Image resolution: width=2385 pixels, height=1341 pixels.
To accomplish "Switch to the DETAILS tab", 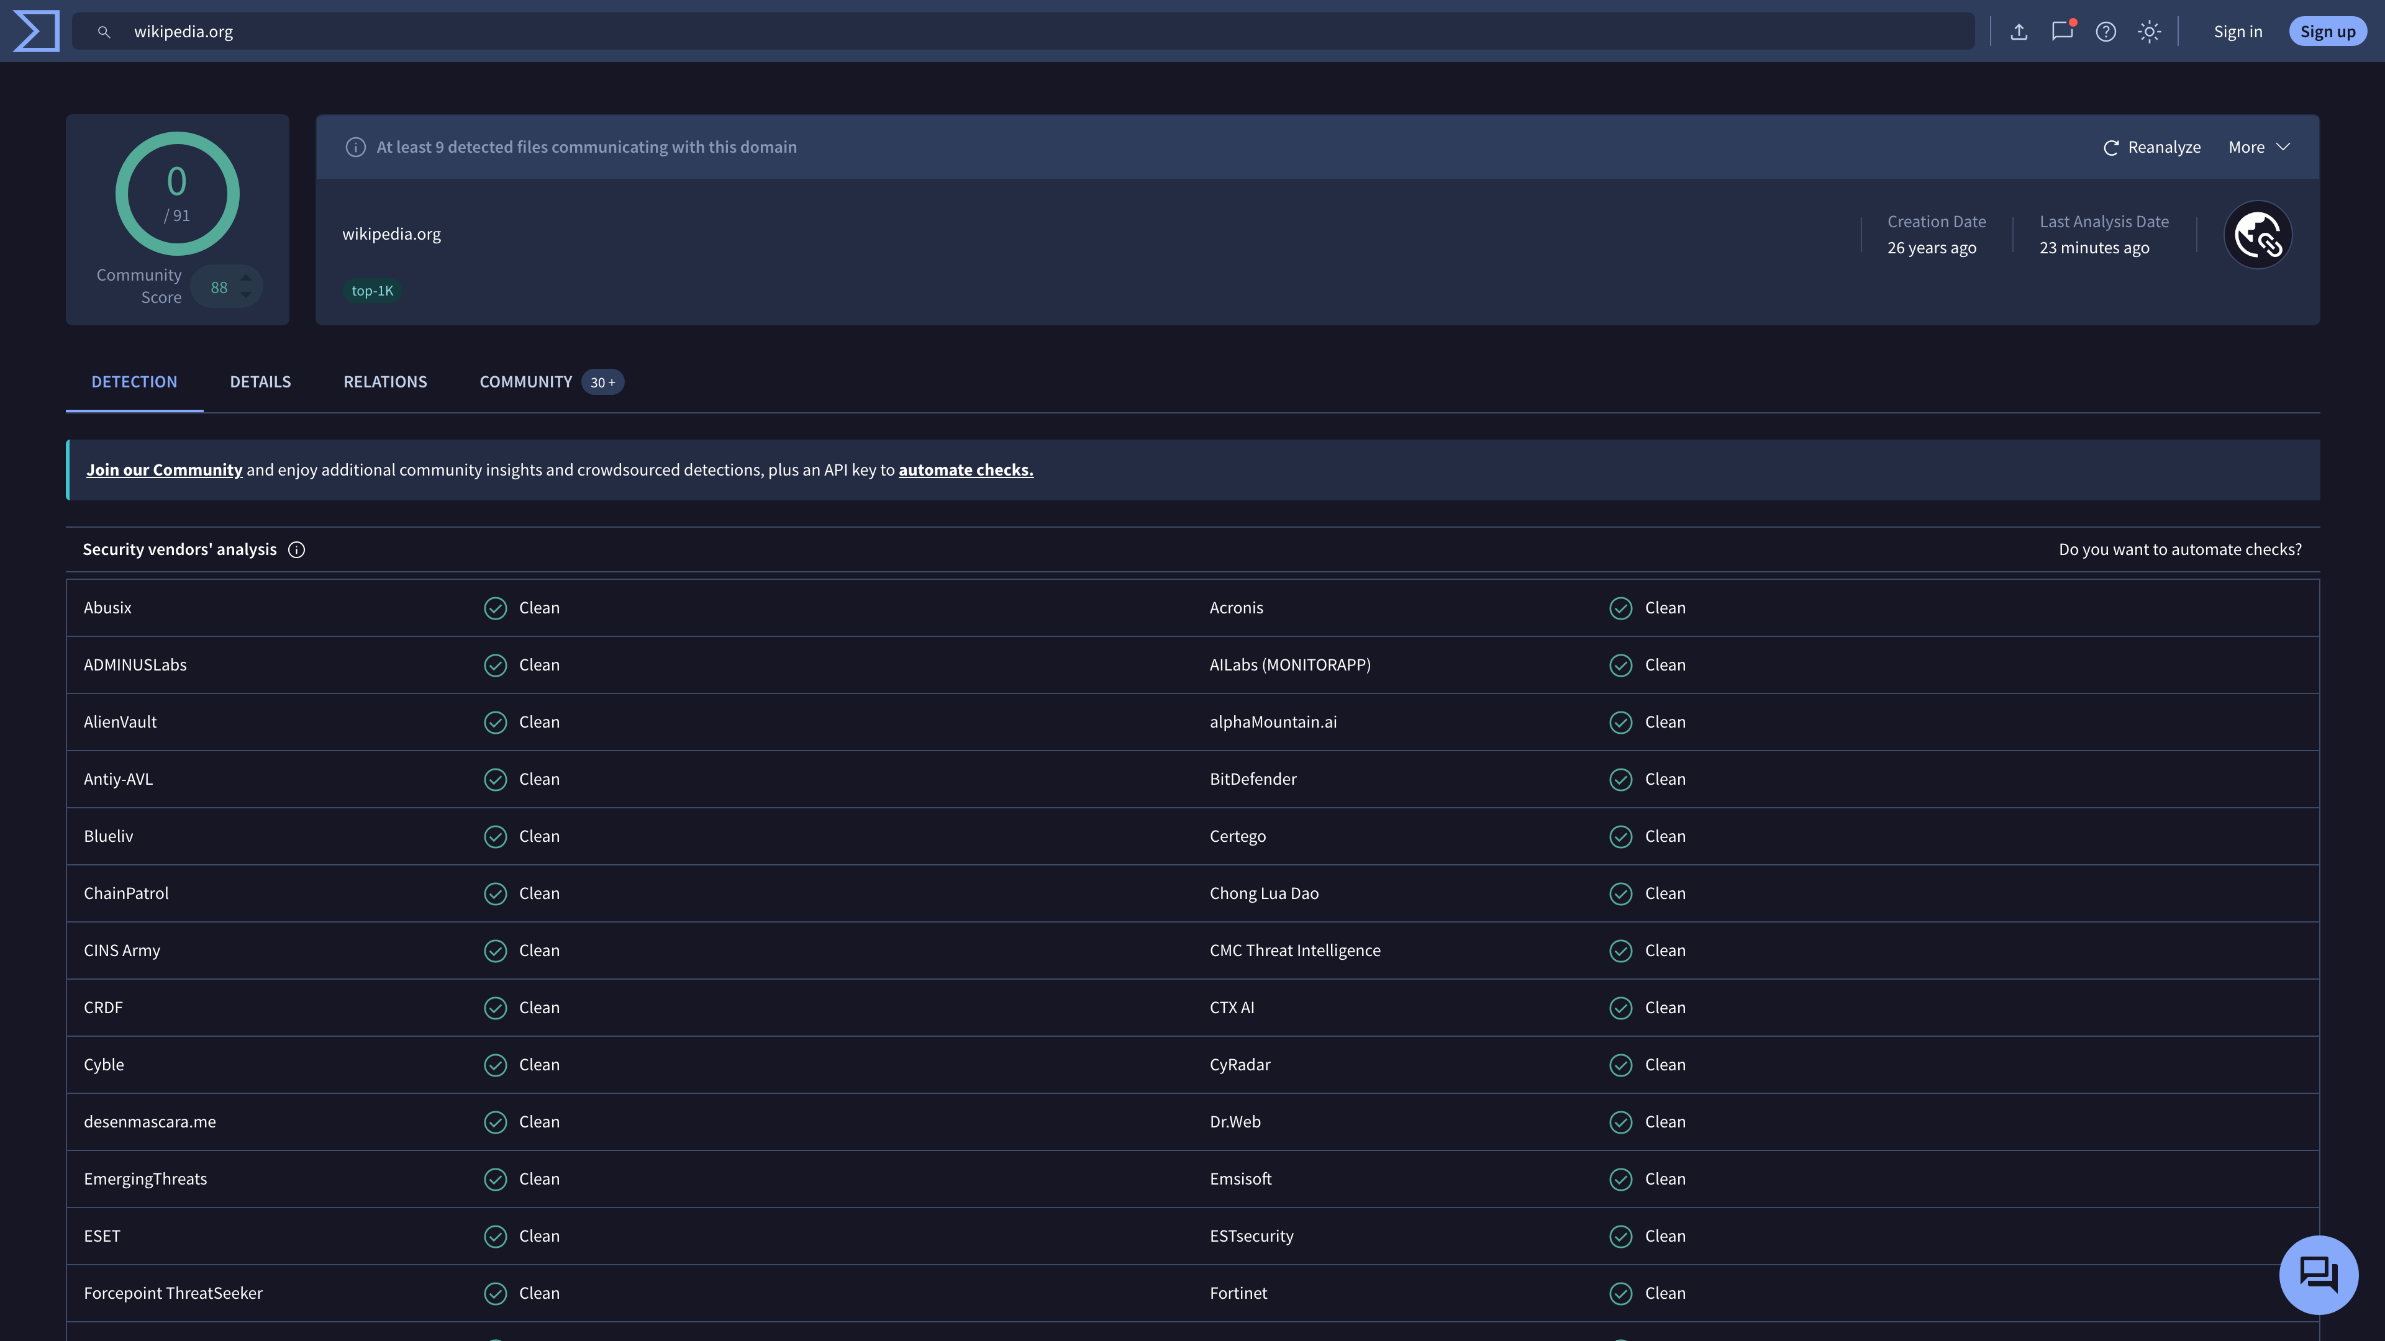I will click(x=260, y=382).
